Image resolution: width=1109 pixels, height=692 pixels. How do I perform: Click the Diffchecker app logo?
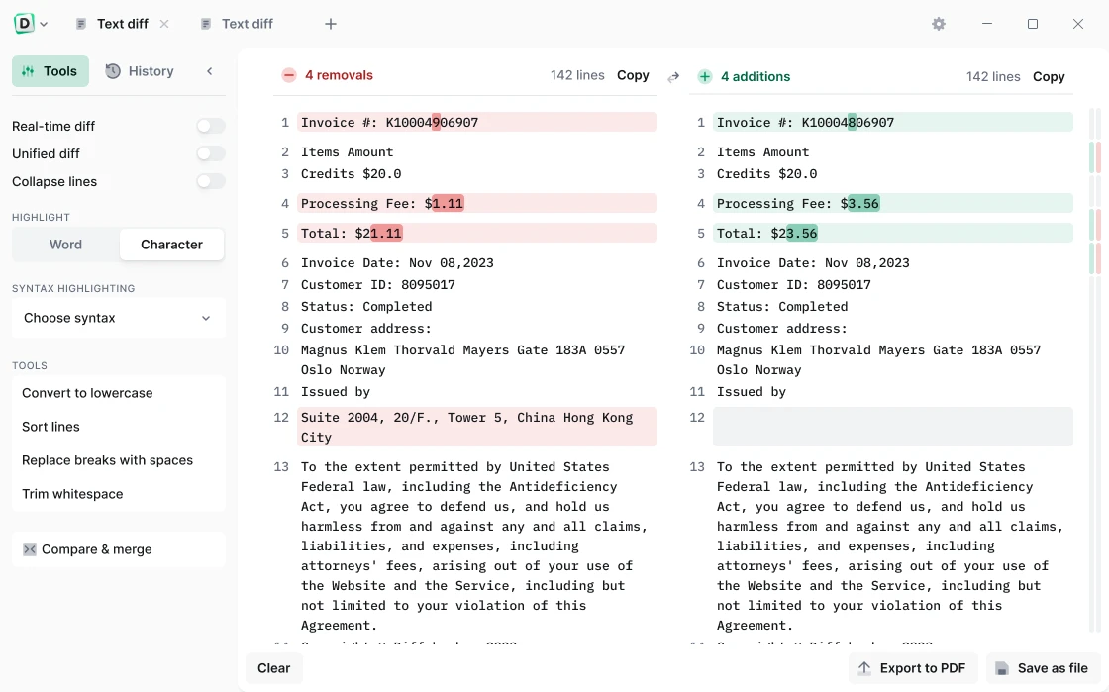coord(24,24)
